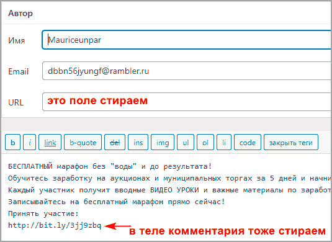The width and height of the screenshot is (332, 242).
Task: Click the Email field with rambler.ru address
Action: coord(187,71)
